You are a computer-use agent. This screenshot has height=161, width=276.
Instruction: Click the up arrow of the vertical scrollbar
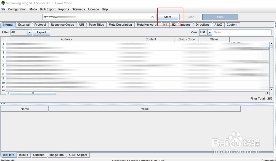coord(271,44)
